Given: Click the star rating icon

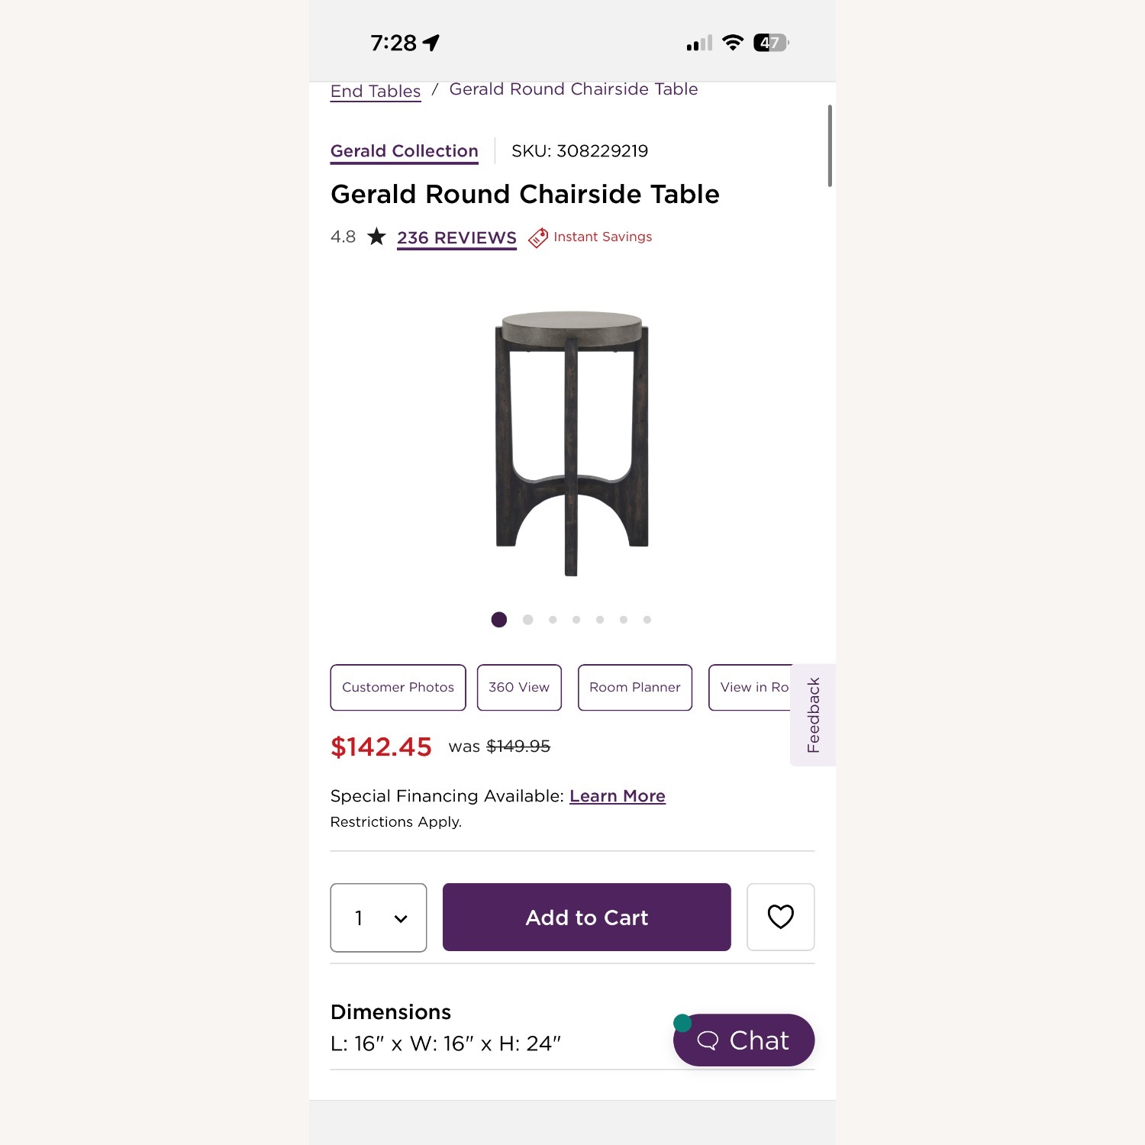Looking at the screenshot, I should 376,237.
